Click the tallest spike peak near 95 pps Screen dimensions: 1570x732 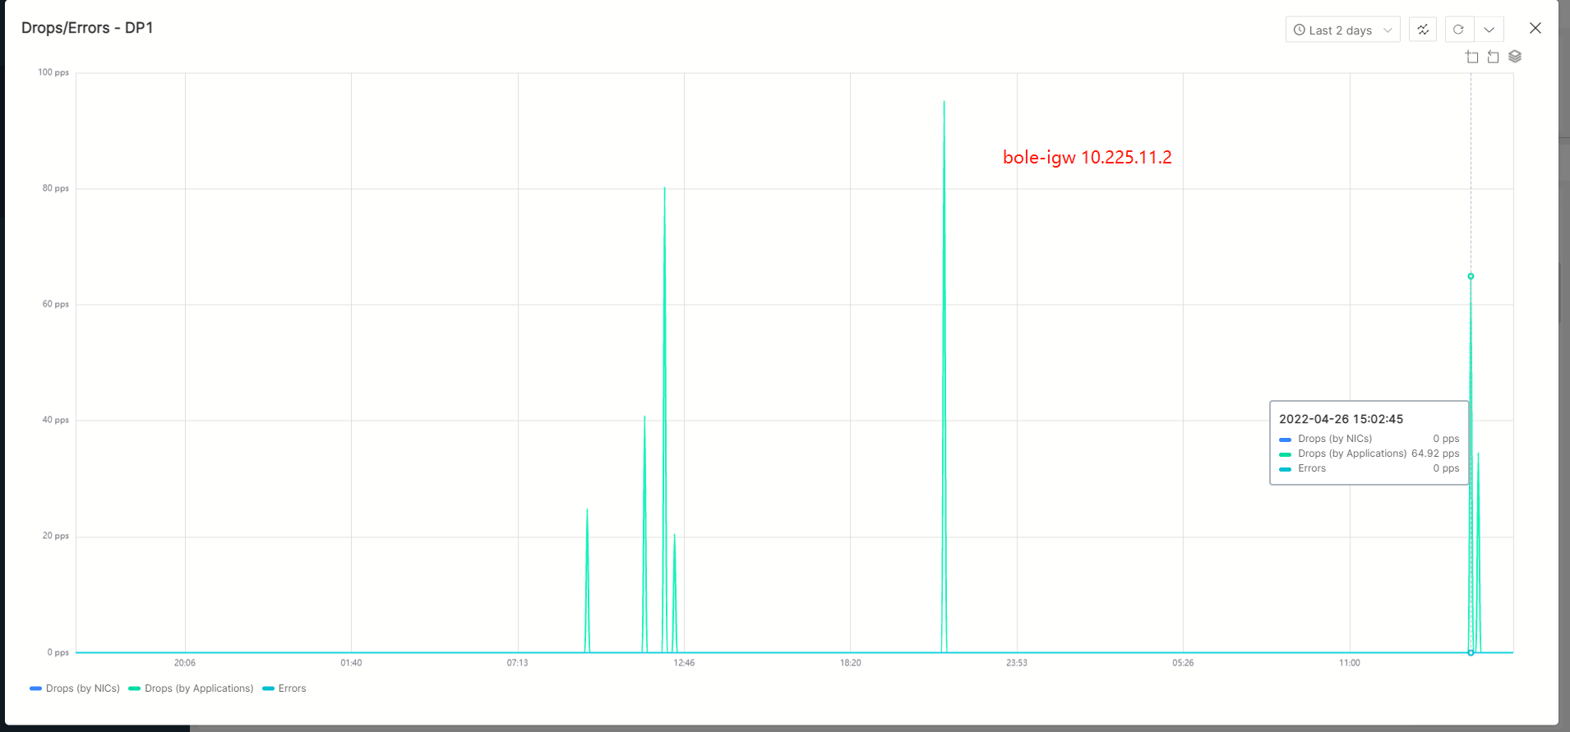tap(944, 103)
